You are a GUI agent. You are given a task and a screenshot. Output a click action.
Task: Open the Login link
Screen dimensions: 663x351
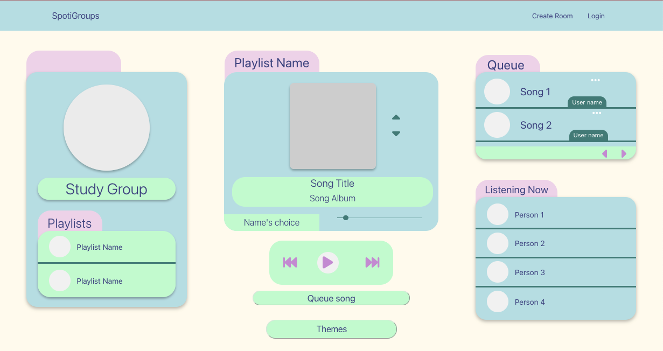click(x=596, y=16)
